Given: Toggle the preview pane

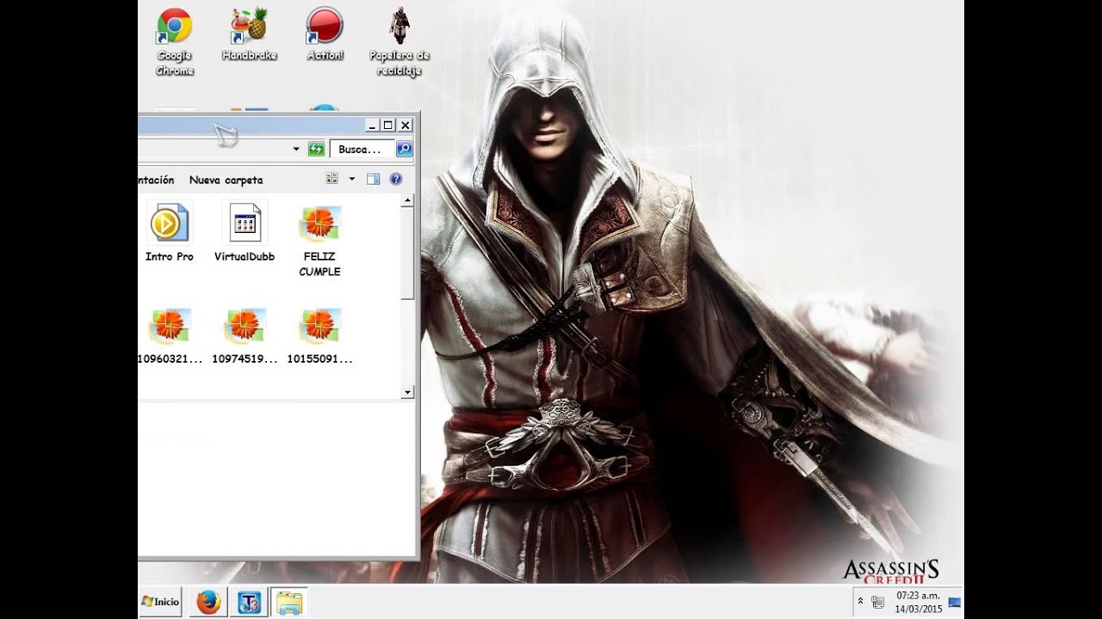Looking at the screenshot, I should pyautogui.click(x=373, y=179).
